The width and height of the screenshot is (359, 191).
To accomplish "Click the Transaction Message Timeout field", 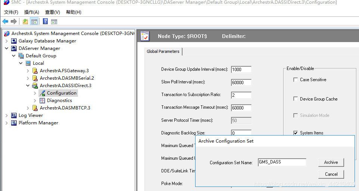I will pyautogui.click(x=241, y=108).
